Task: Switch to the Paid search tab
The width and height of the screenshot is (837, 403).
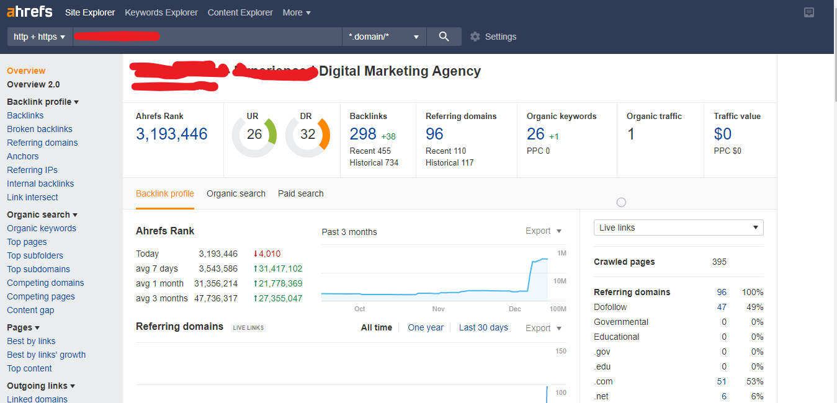Action: click(301, 193)
